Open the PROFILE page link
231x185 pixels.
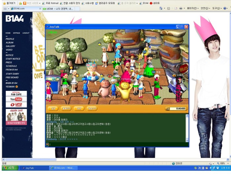[10, 39]
